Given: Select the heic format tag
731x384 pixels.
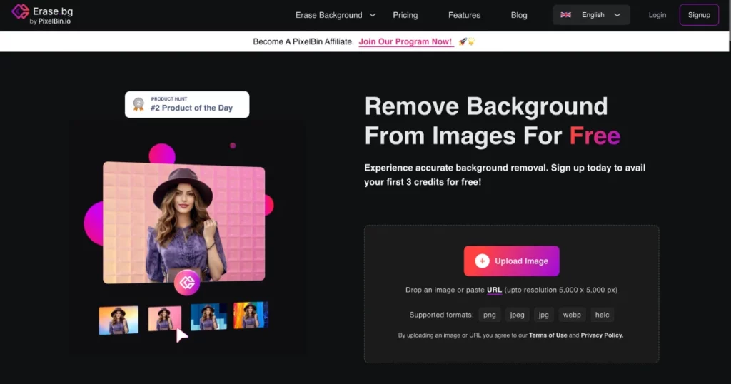Looking at the screenshot, I should point(602,315).
